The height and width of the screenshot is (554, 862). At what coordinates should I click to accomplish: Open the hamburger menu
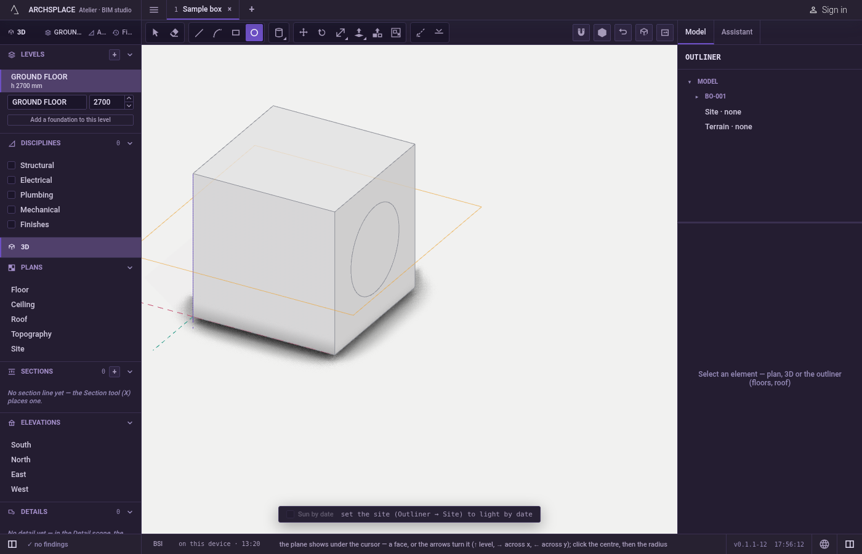coord(154,10)
